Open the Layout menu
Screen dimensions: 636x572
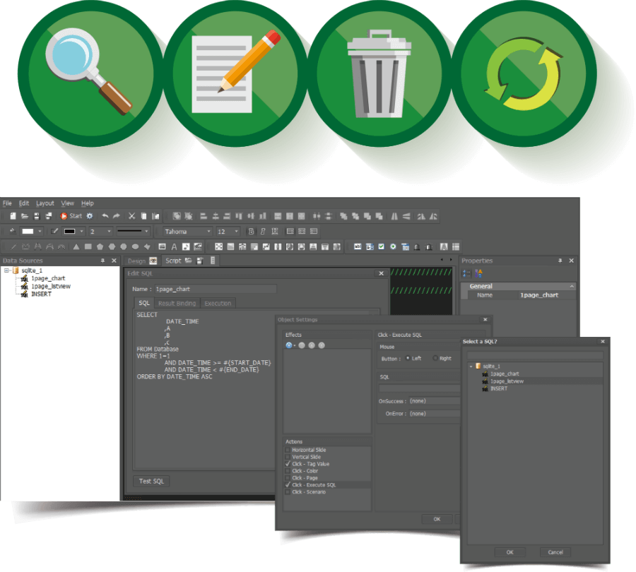[x=45, y=203]
